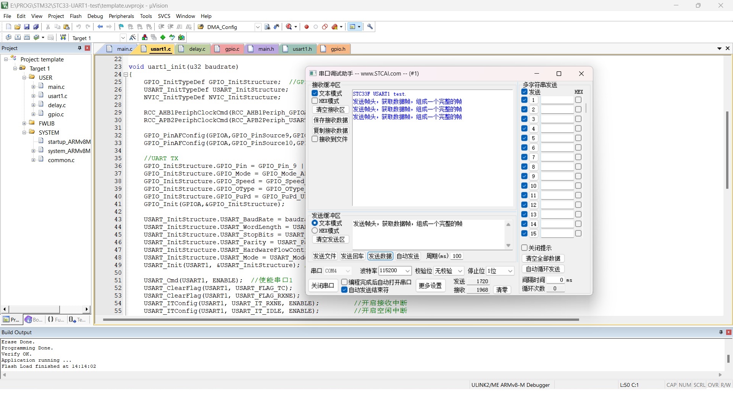This screenshot has width=733, height=412.
Task: Open the Peripherals menu
Action: point(121,16)
